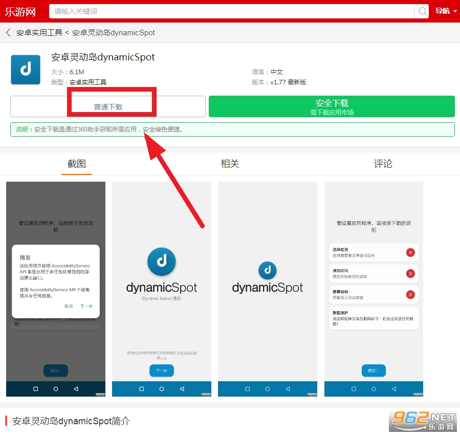Open the 评论 tab
The image size is (460, 435).
(x=383, y=164)
